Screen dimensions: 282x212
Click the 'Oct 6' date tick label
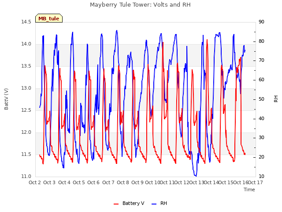(93, 182)
